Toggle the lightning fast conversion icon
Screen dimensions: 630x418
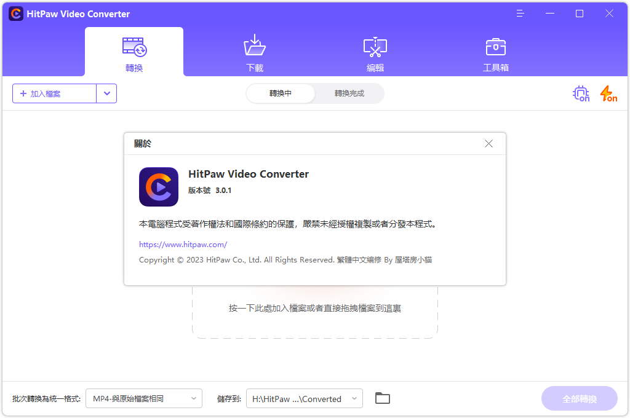click(x=608, y=93)
